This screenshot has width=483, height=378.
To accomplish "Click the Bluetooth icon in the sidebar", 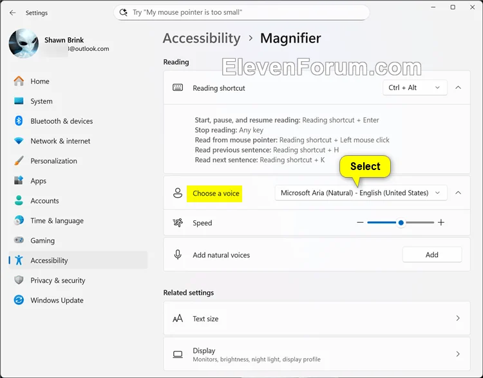I will (x=19, y=121).
